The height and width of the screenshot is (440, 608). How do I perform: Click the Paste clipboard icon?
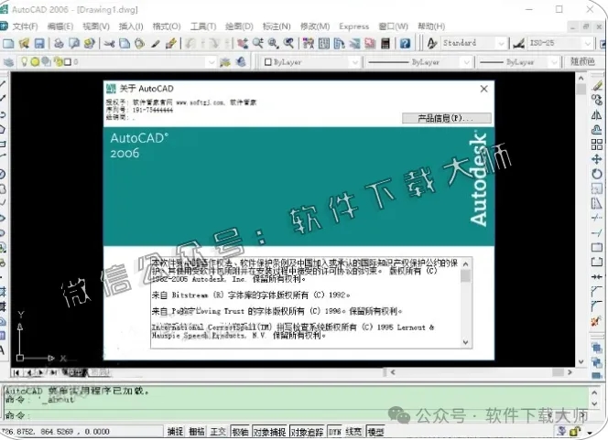pos(139,43)
